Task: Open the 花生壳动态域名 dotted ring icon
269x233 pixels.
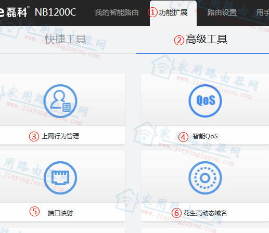Action: pos(205,178)
